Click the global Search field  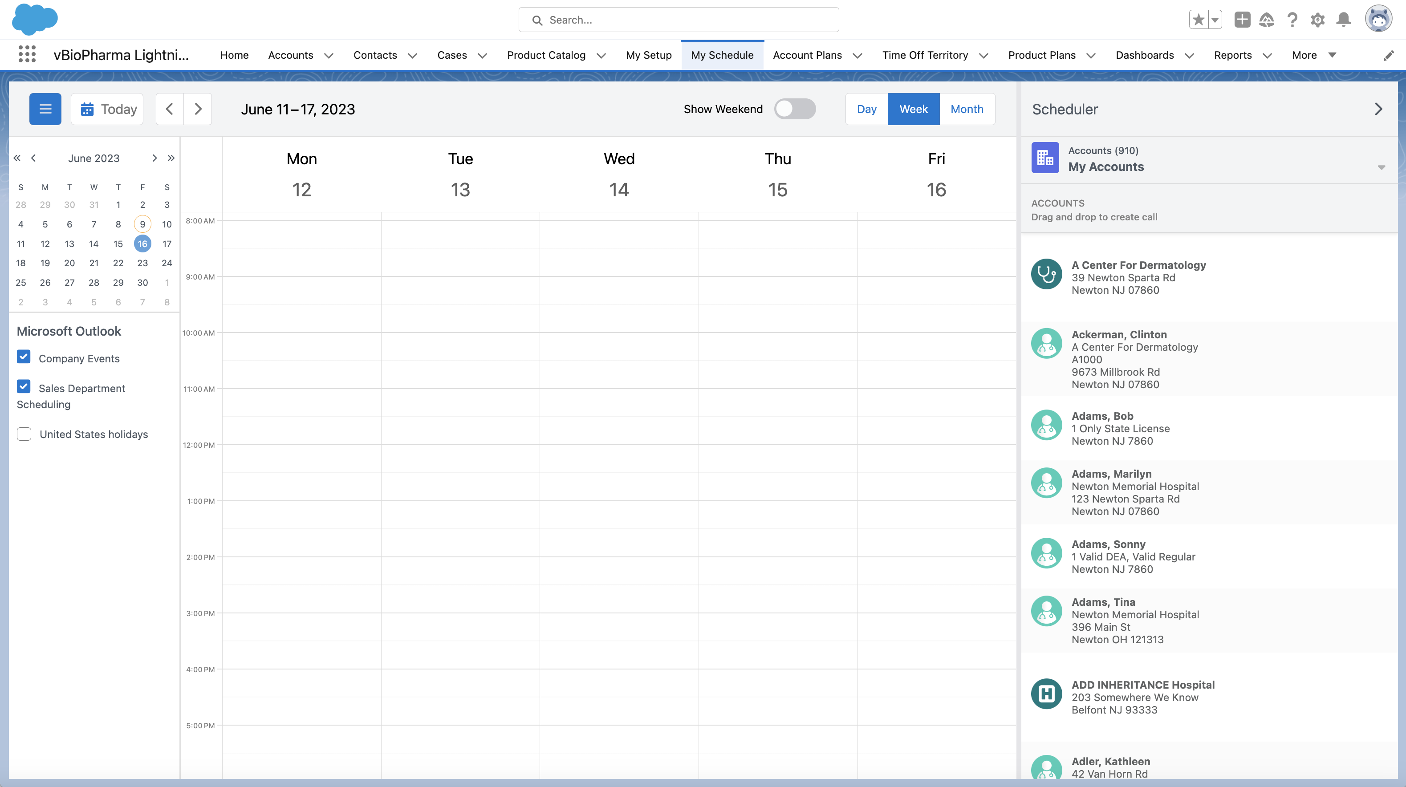pos(679,20)
